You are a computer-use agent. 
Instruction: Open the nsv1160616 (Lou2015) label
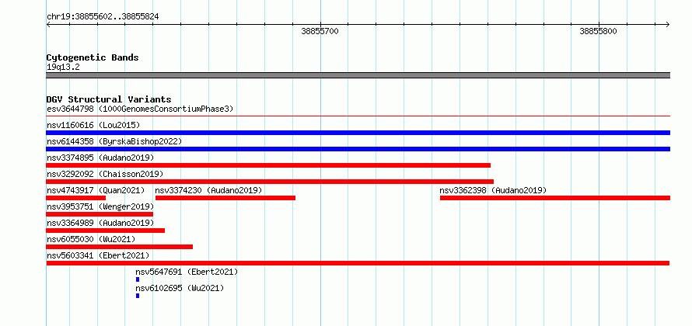pos(93,125)
